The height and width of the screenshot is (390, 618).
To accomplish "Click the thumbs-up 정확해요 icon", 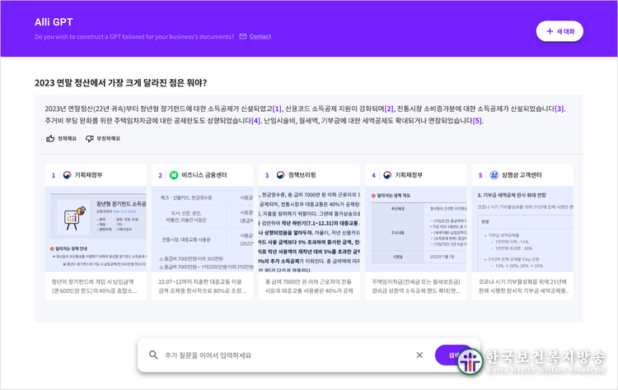I will click(50, 138).
